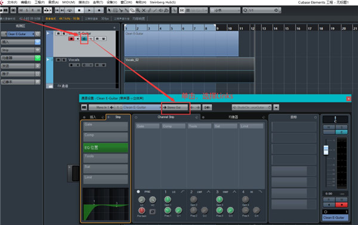Click the Gate module in Strip list
The image size is (358, 225).
[x=106, y=126]
